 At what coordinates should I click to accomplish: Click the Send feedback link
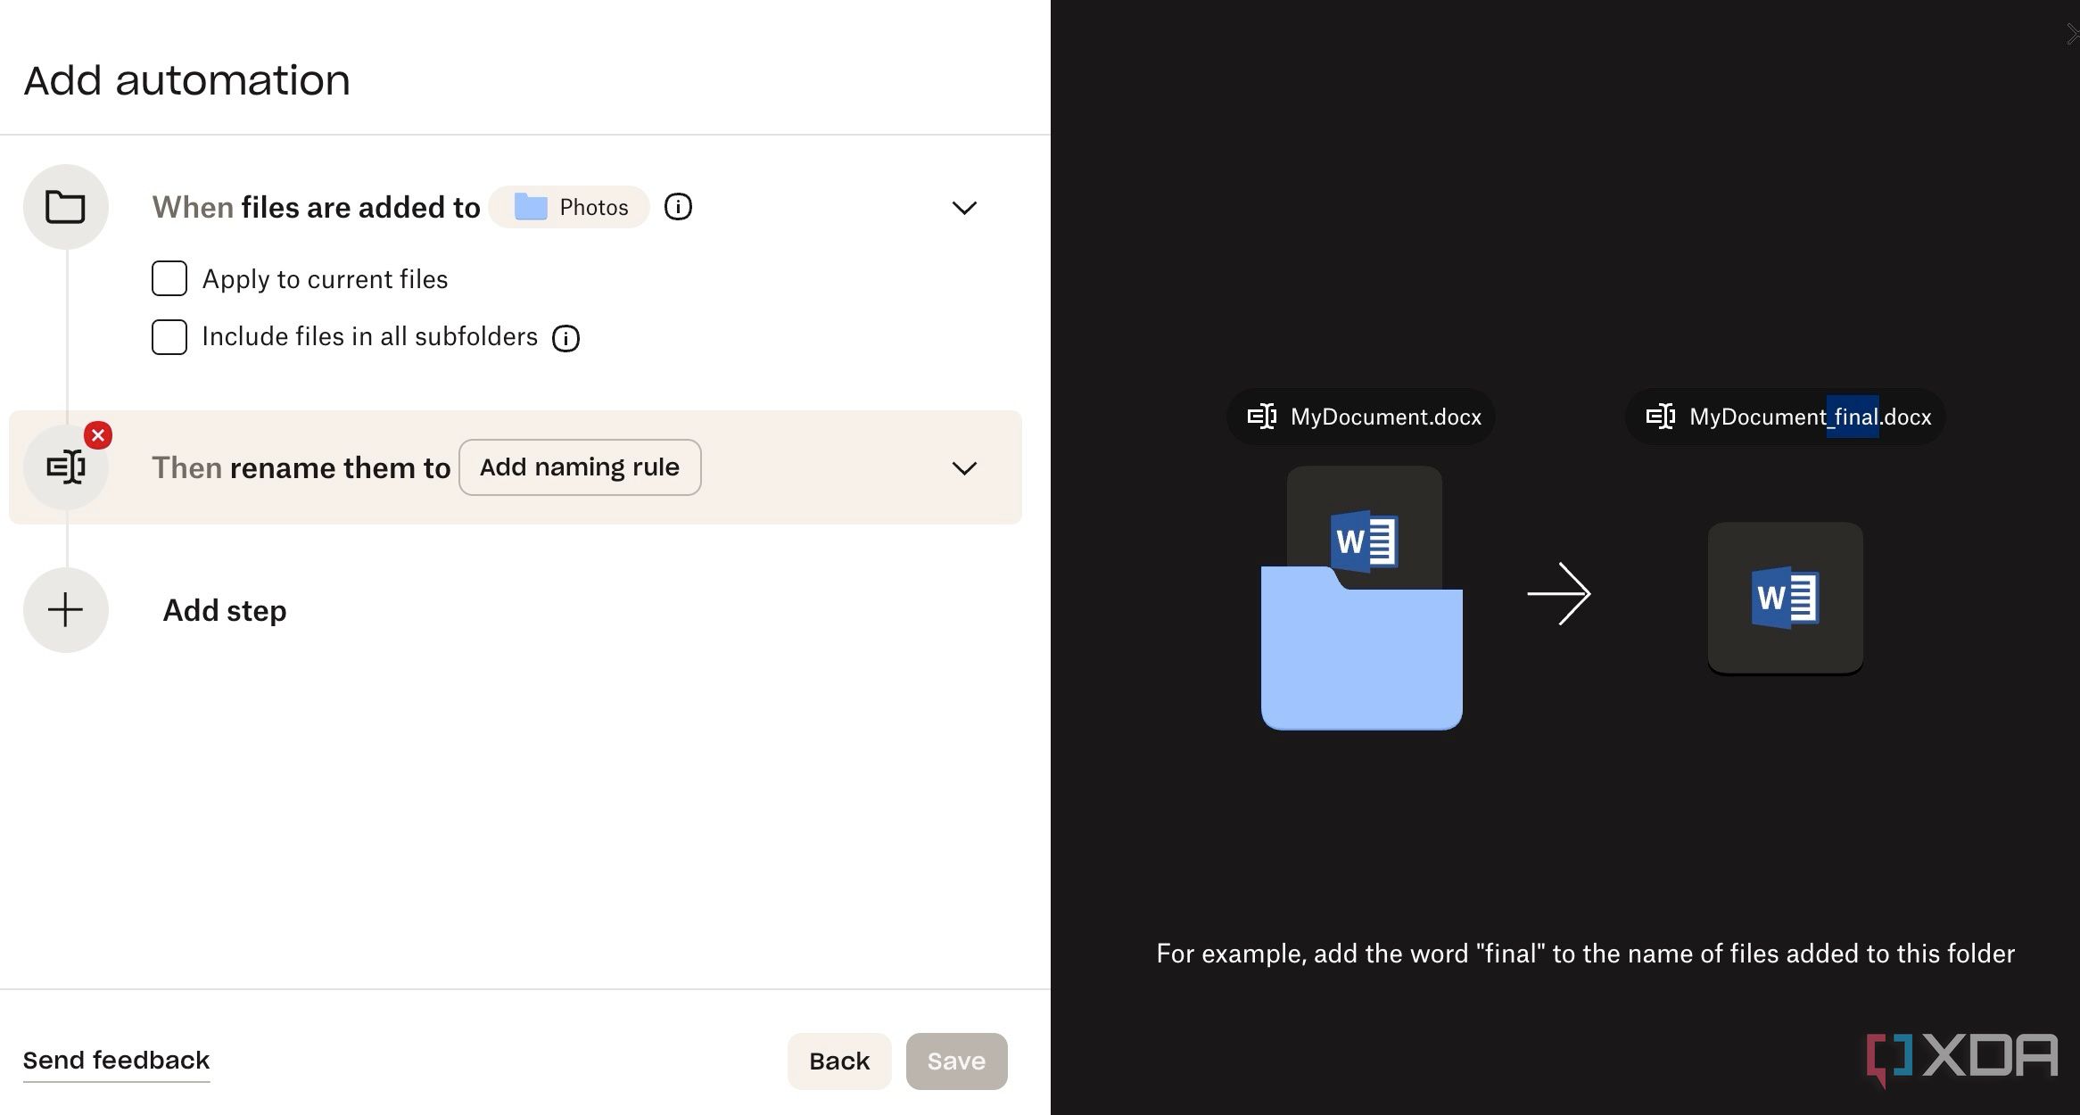coord(117,1060)
